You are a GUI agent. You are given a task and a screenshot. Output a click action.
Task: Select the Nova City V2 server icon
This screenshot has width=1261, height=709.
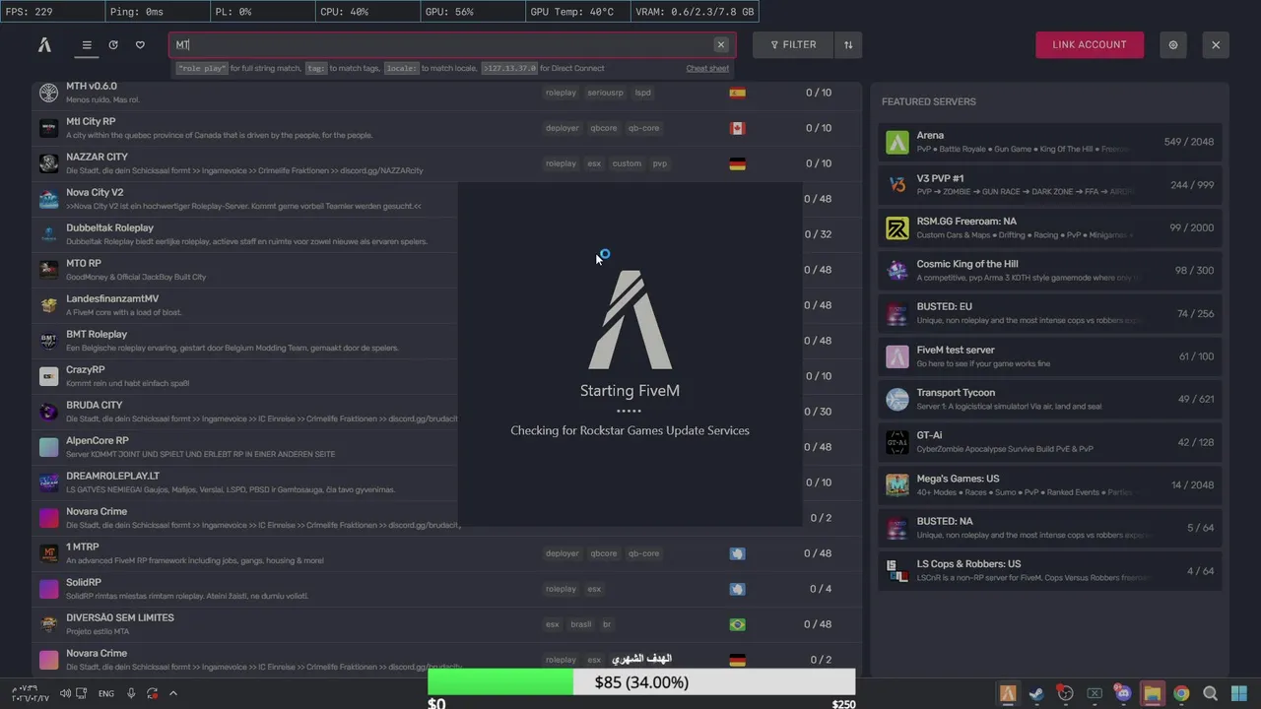[48, 199]
